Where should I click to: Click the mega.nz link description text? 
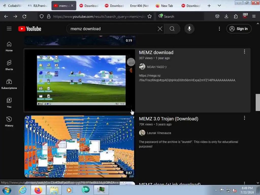coord(187,78)
